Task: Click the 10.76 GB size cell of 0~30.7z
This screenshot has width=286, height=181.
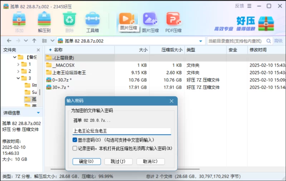Action: click(138, 80)
